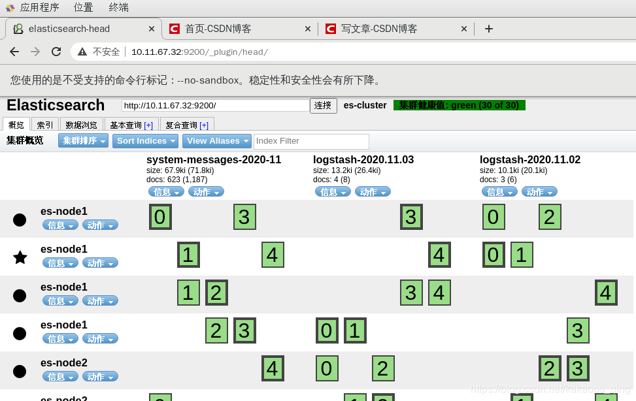Click the Elasticsearch connection URL field
This screenshot has width=636, height=401.
click(216, 105)
